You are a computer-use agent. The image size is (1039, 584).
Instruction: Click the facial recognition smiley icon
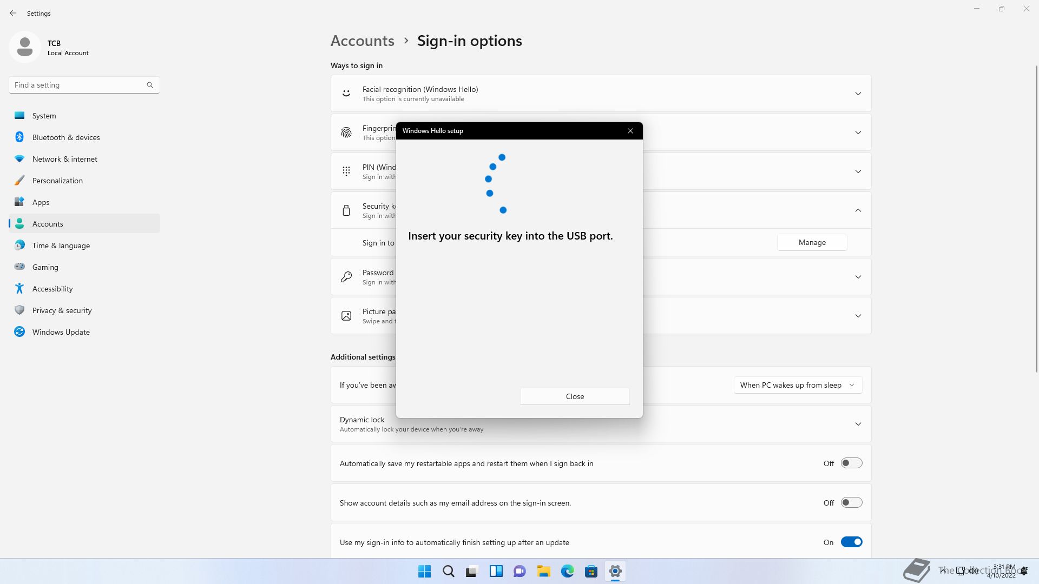[346, 94]
